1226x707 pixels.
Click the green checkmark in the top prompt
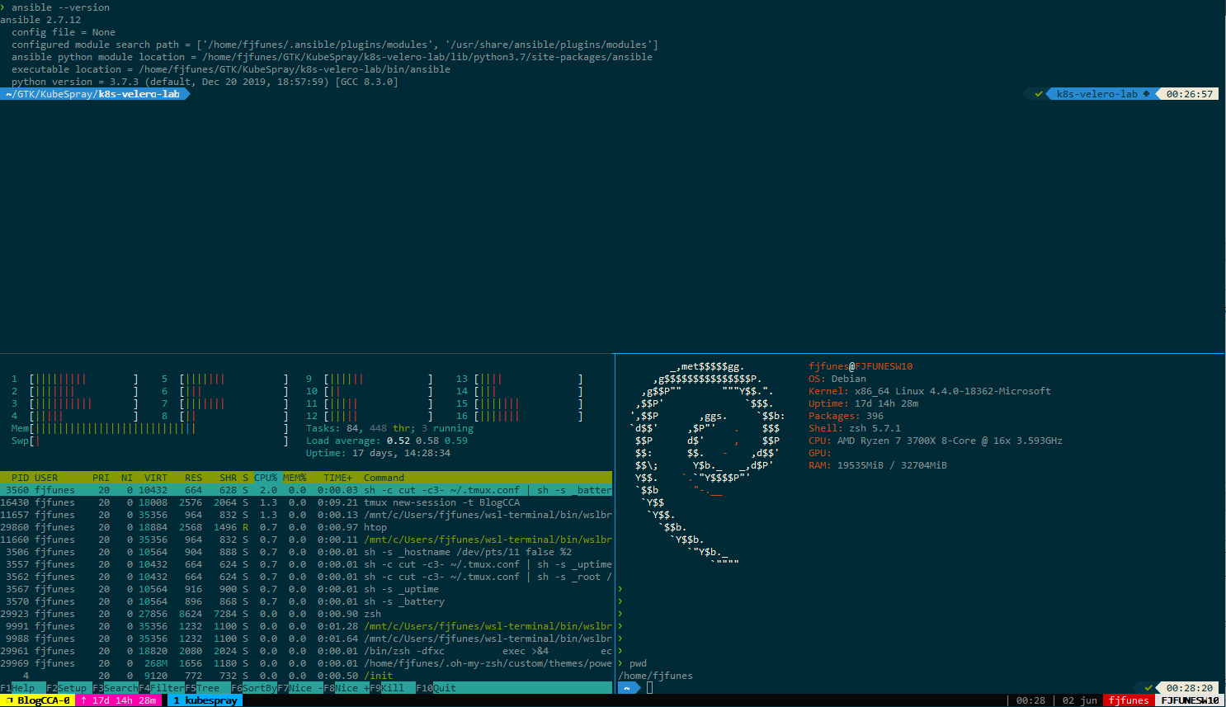click(x=1039, y=94)
